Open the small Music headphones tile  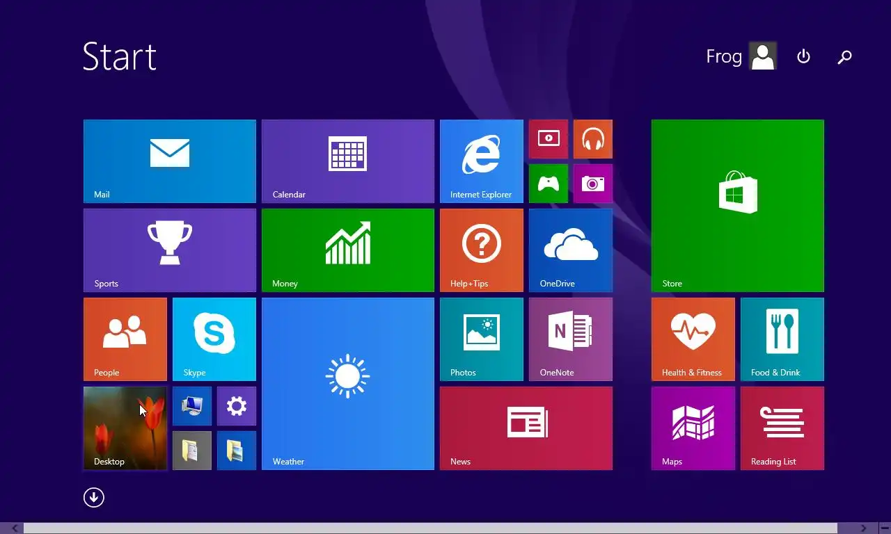pyautogui.click(x=593, y=139)
